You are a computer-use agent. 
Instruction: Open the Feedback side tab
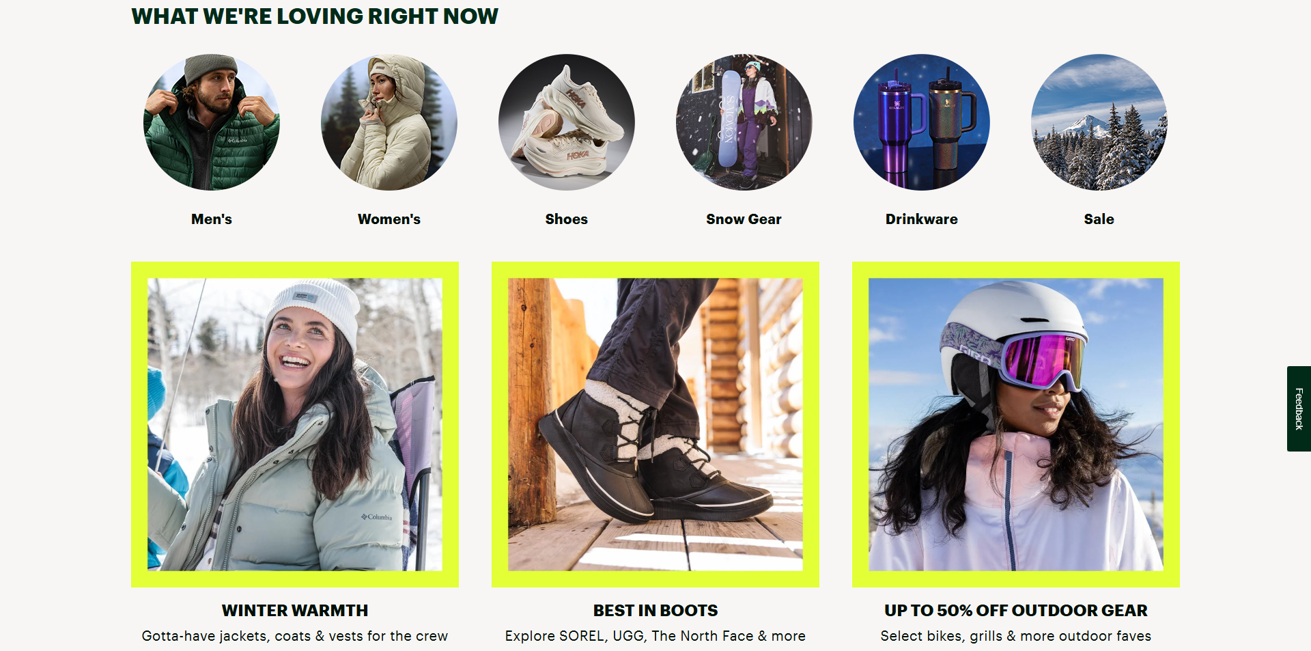(x=1299, y=408)
